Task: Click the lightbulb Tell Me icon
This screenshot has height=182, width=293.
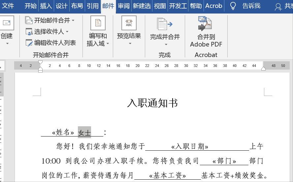Action: 233,6
